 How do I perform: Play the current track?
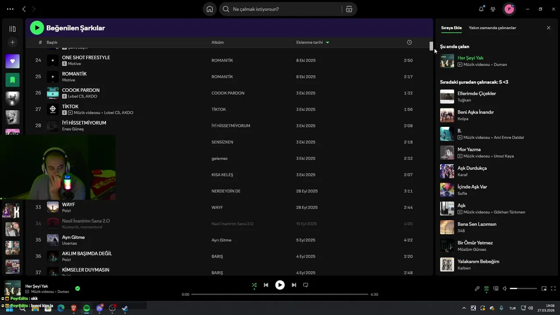click(280, 285)
